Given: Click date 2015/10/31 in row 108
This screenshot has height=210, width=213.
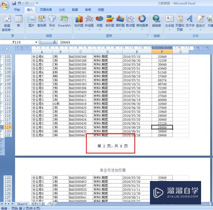Looking at the screenshot, I should pos(137,84).
